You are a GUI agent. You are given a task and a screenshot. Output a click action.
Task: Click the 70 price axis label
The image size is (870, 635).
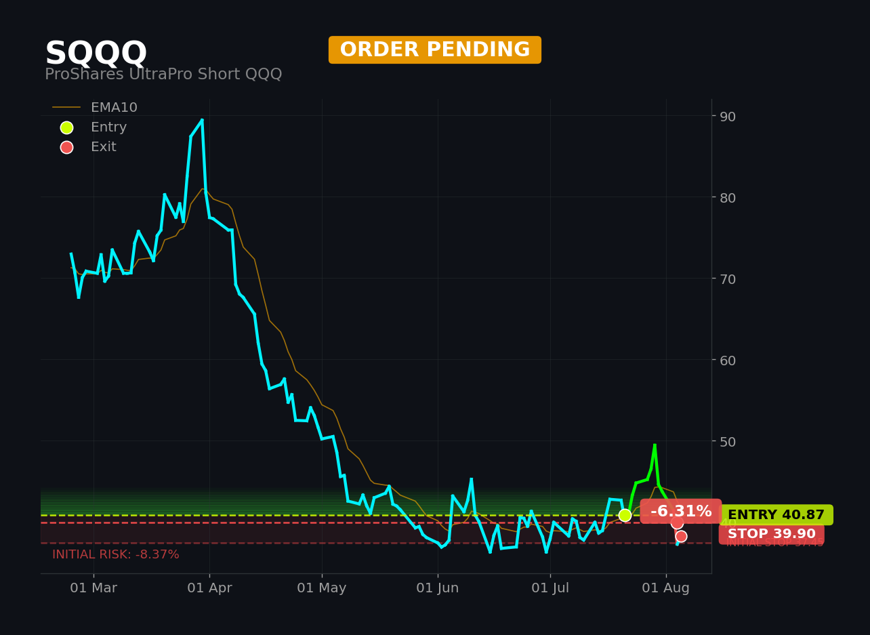[728, 279]
